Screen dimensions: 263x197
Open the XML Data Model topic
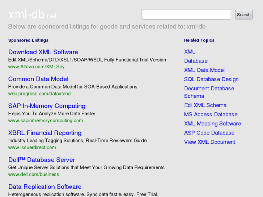point(204,70)
